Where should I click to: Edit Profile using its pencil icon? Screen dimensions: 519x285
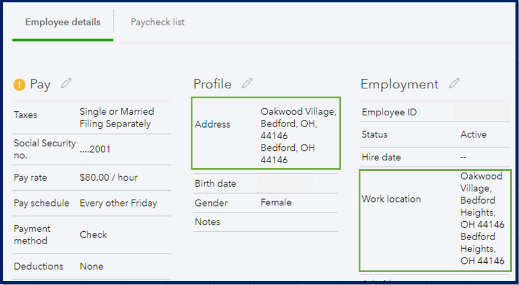[x=248, y=84]
